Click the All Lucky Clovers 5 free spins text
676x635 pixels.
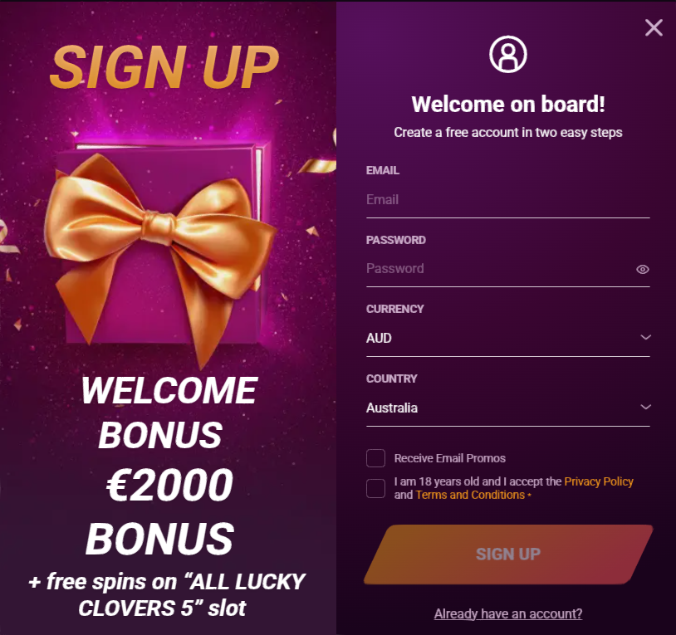pyautogui.click(x=167, y=594)
